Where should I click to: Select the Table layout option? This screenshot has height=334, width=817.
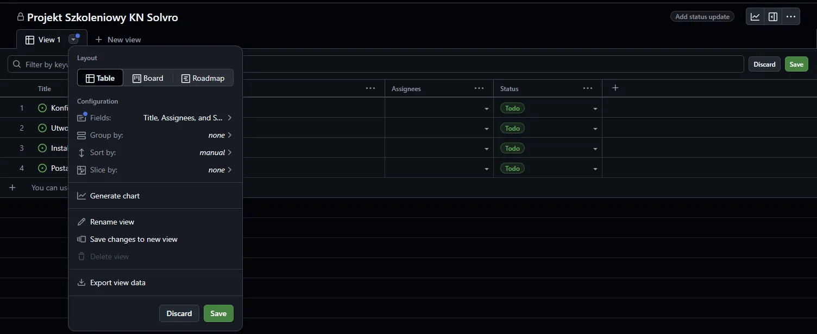point(100,78)
